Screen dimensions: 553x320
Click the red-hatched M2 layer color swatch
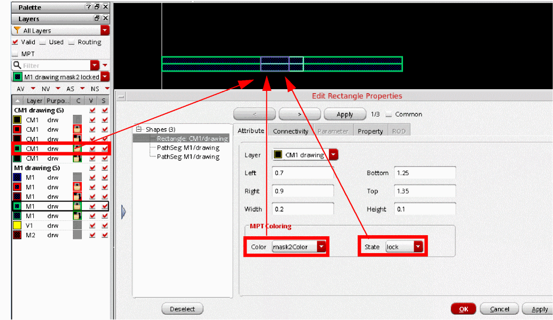pos(17,235)
